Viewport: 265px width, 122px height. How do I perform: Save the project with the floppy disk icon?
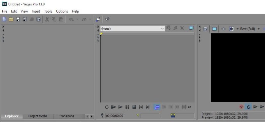click(18, 20)
